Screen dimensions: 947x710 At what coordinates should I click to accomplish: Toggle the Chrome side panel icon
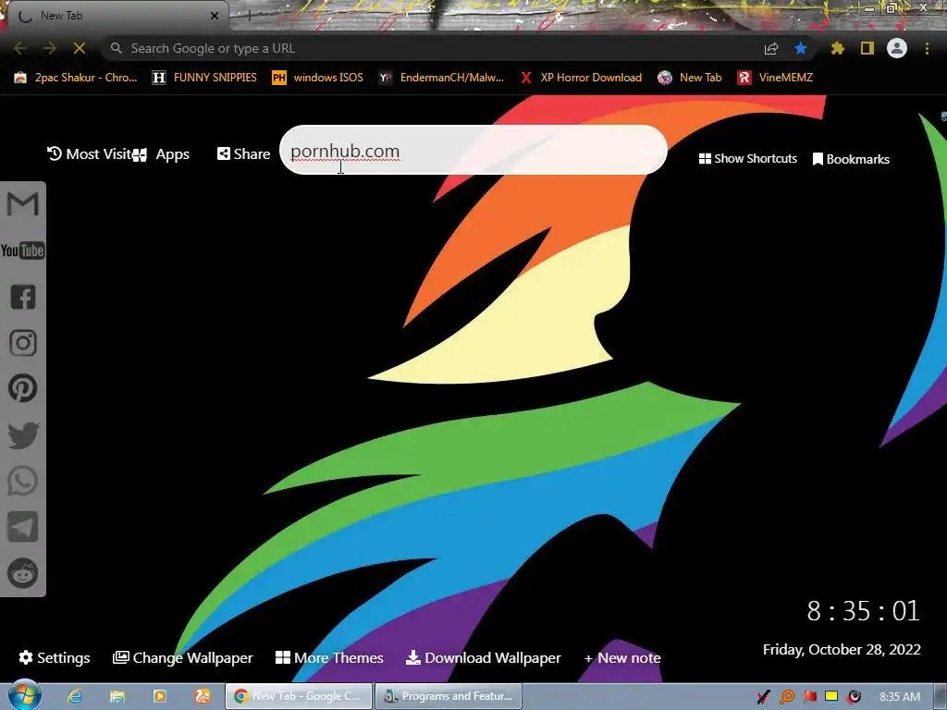(x=867, y=48)
